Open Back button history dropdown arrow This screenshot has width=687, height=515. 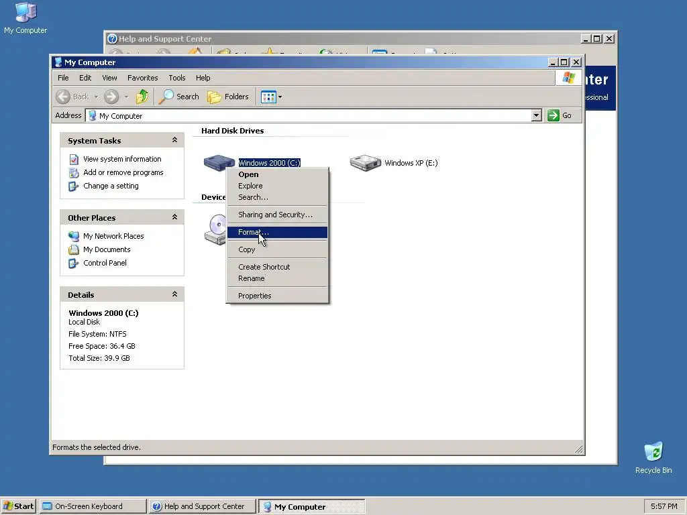point(96,97)
